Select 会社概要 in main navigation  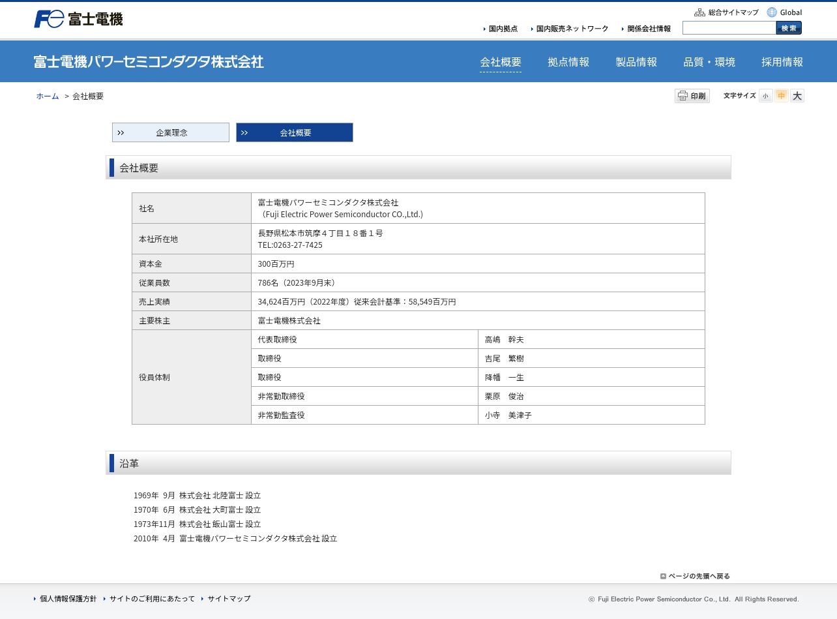click(501, 62)
